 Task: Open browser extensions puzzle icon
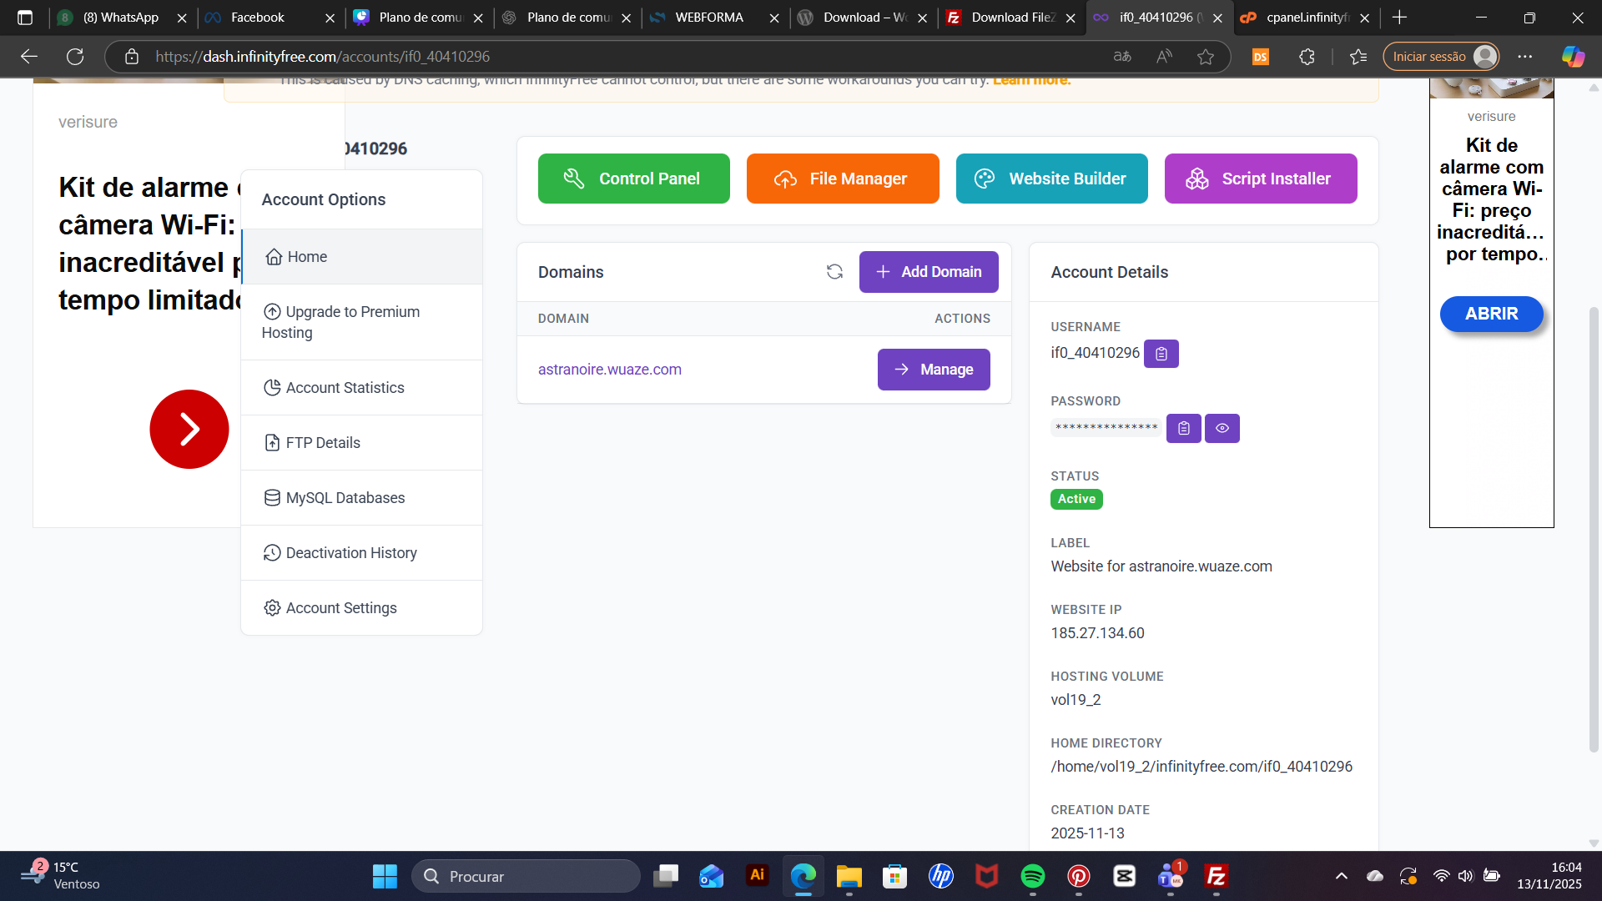click(x=1307, y=57)
